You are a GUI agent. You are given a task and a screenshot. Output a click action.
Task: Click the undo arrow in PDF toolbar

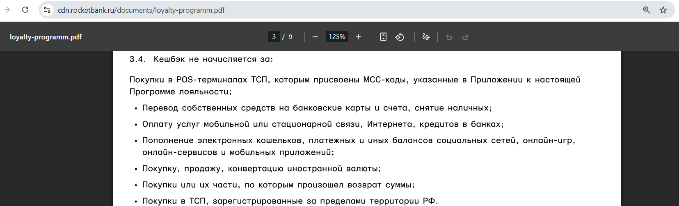449,37
